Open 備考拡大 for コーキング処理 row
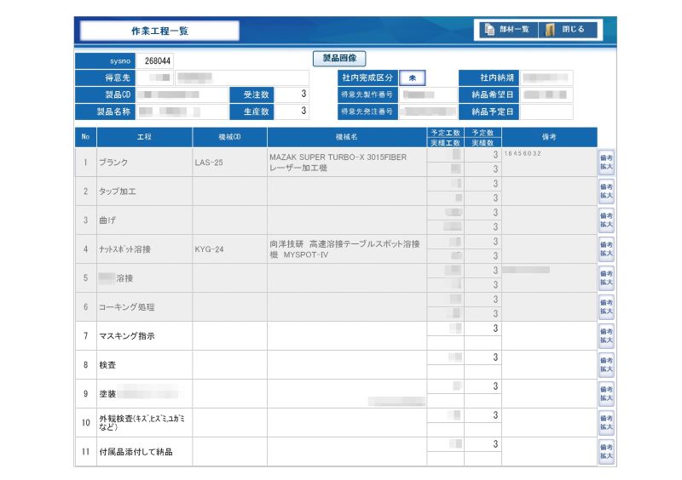This screenshot has width=682, height=480. pyautogui.click(x=606, y=306)
